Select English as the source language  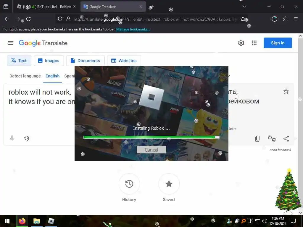click(53, 76)
